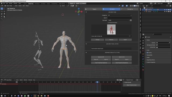This screenshot has height=97, width=172.
Task: Click the Preview button
Action: coord(98,40)
